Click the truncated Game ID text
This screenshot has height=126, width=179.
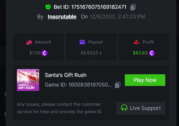[78, 85]
